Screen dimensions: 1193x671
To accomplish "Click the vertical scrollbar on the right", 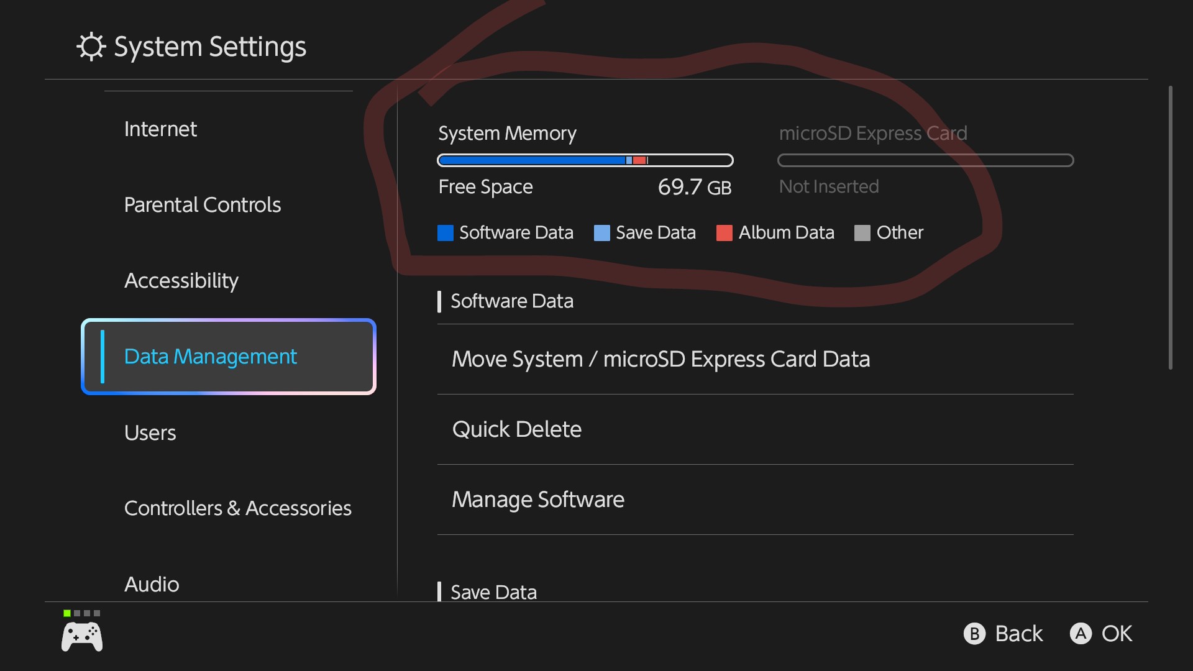I will (1170, 227).
